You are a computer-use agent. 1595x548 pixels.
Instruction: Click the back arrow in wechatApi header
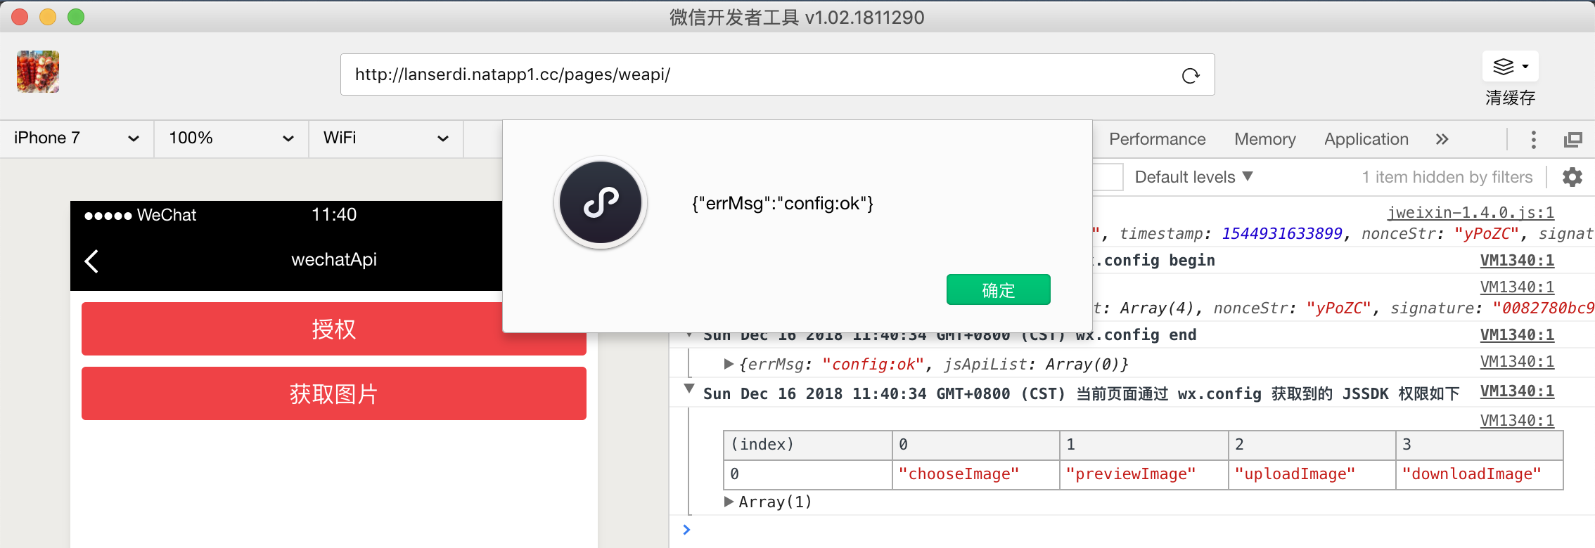point(91,261)
